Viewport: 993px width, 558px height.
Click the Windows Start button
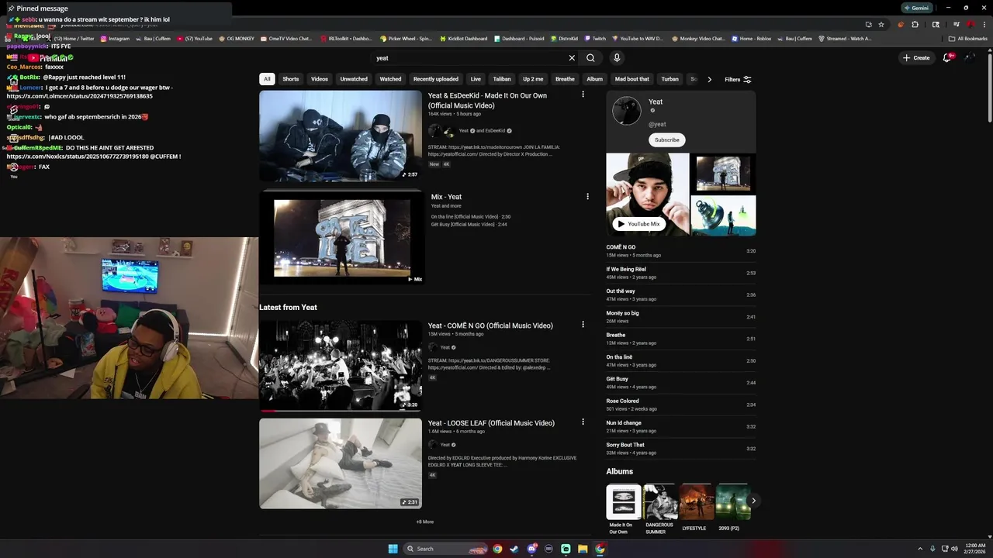[x=393, y=549]
